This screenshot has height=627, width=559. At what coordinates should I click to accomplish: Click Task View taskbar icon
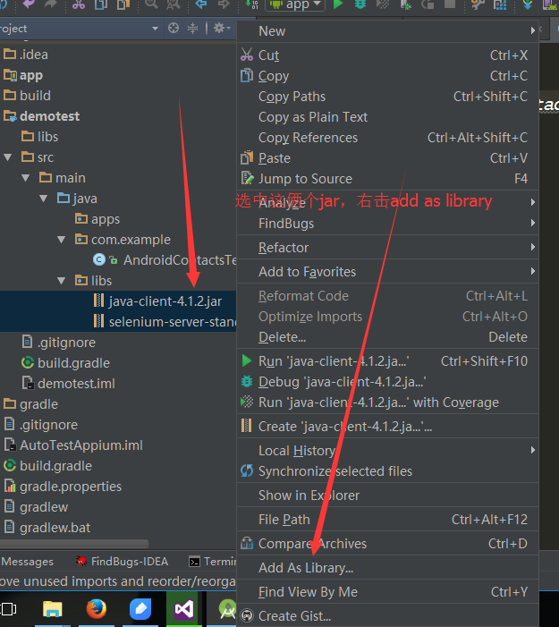(8, 609)
